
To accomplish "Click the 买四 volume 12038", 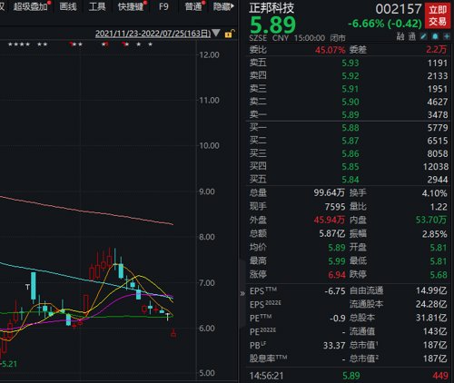I will pos(435,167).
